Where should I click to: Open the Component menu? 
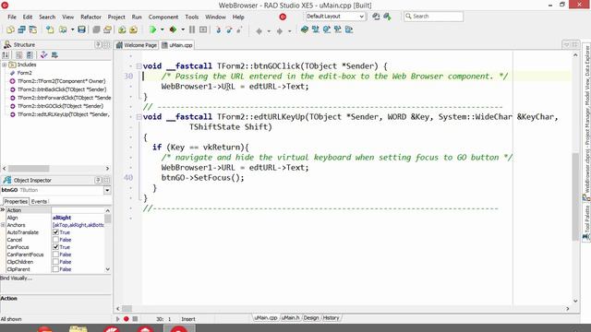click(x=163, y=17)
